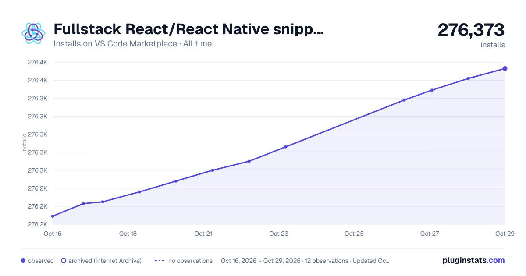Click the bottom '276.2K' y-axis label
The height and width of the screenshot is (276, 526).
click(38, 224)
